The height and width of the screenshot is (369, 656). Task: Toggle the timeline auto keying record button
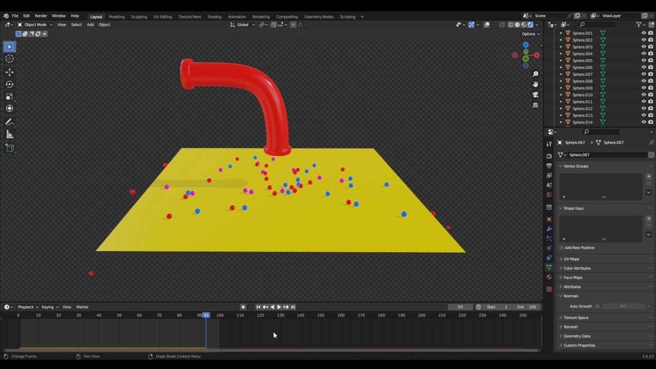[243, 307]
